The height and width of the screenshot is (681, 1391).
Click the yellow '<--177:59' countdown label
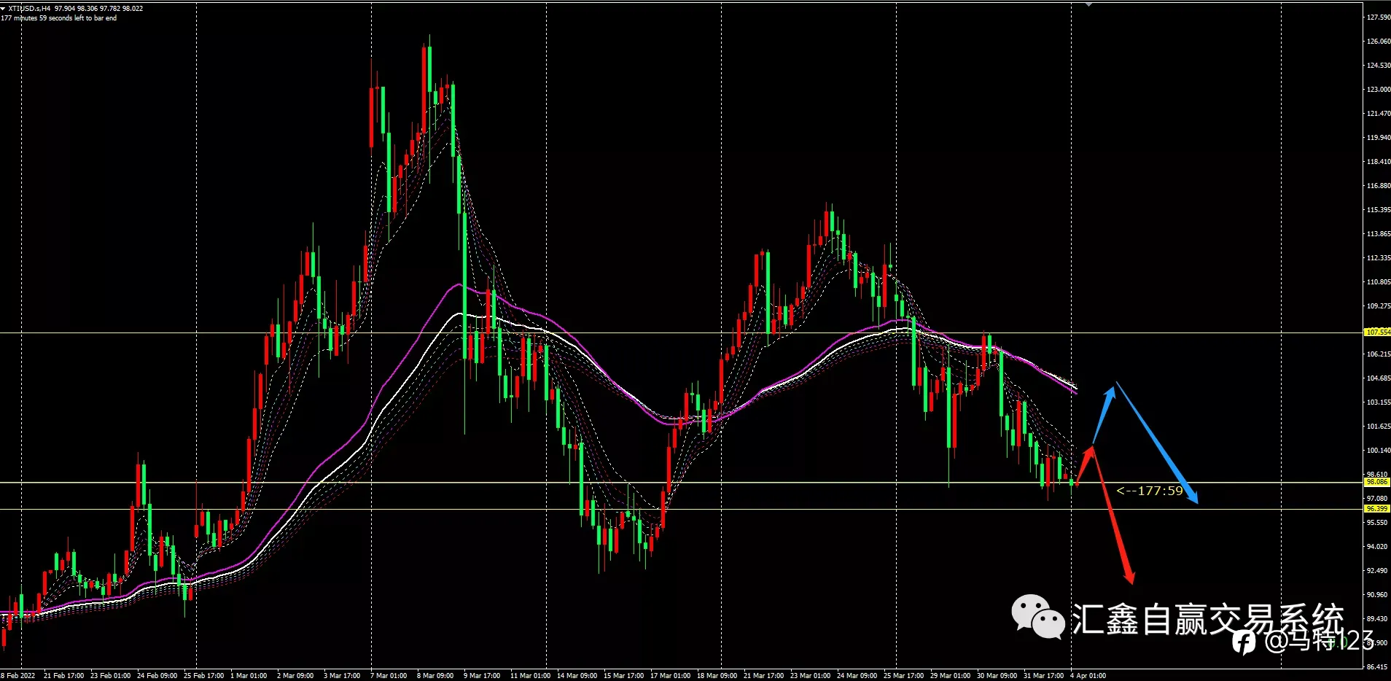tap(1150, 491)
